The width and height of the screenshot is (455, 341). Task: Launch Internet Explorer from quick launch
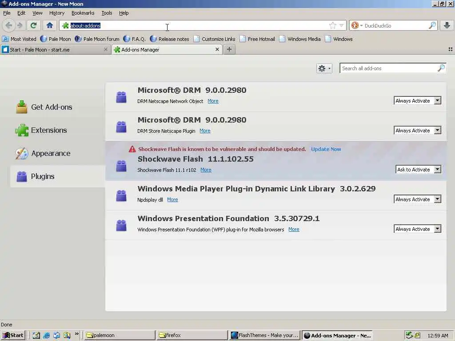(46, 336)
